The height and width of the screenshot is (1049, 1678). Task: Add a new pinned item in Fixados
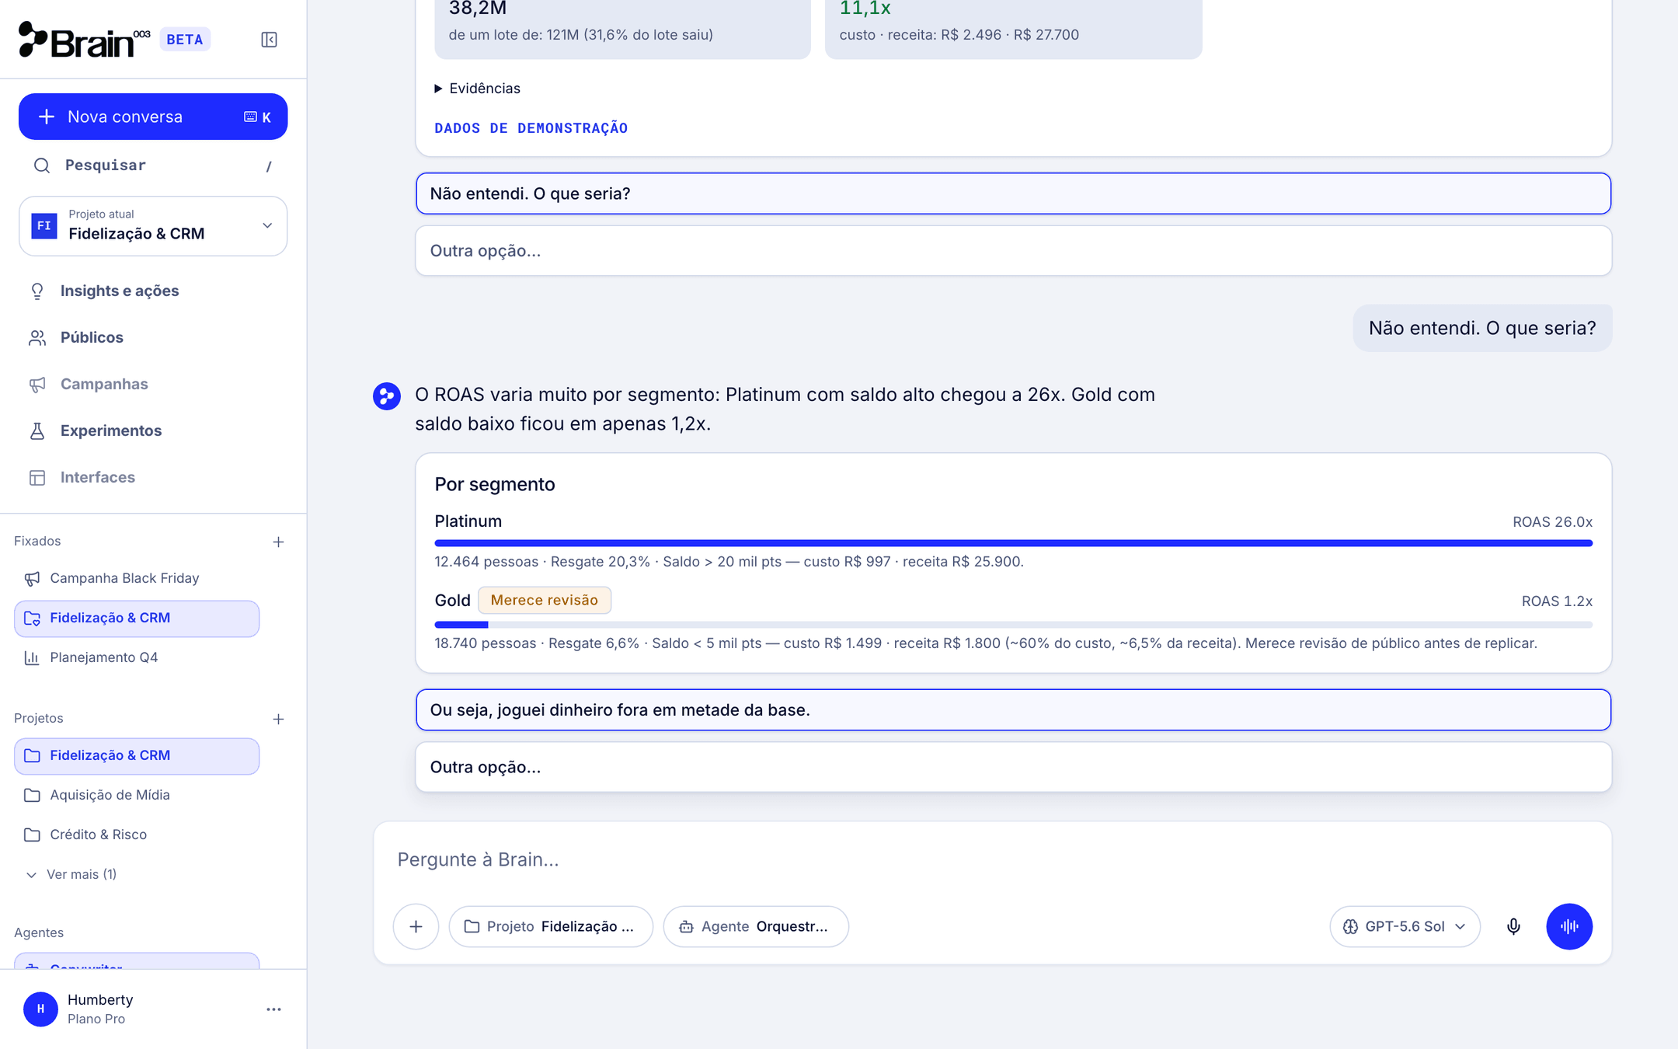(278, 542)
